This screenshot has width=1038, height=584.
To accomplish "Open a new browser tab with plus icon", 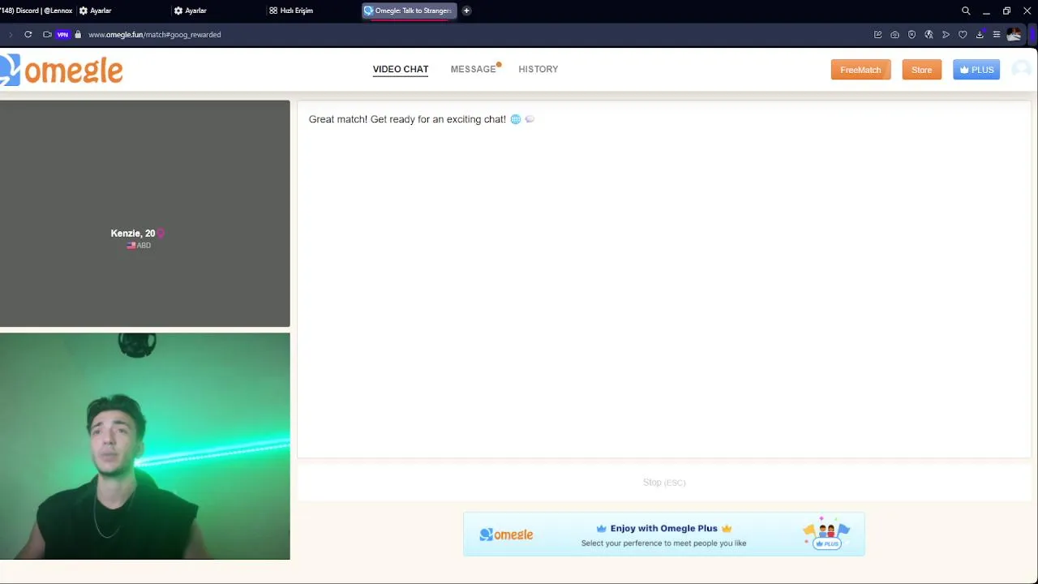I will [466, 11].
